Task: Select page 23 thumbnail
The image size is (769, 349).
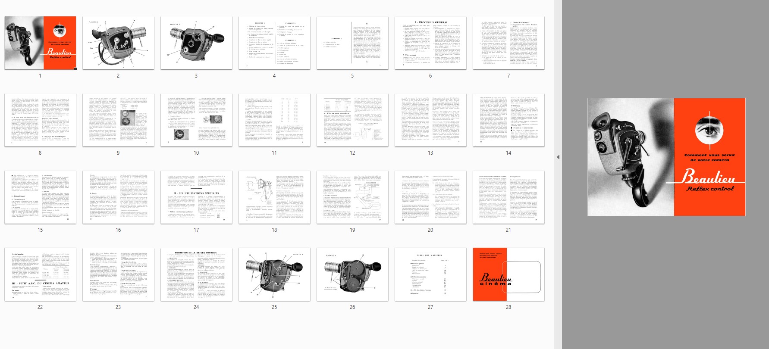Action: point(118,274)
